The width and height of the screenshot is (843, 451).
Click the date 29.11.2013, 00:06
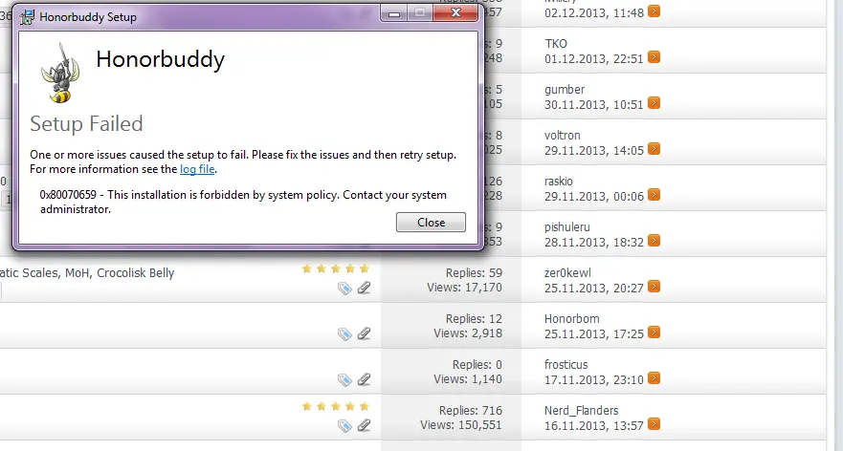pos(593,197)
